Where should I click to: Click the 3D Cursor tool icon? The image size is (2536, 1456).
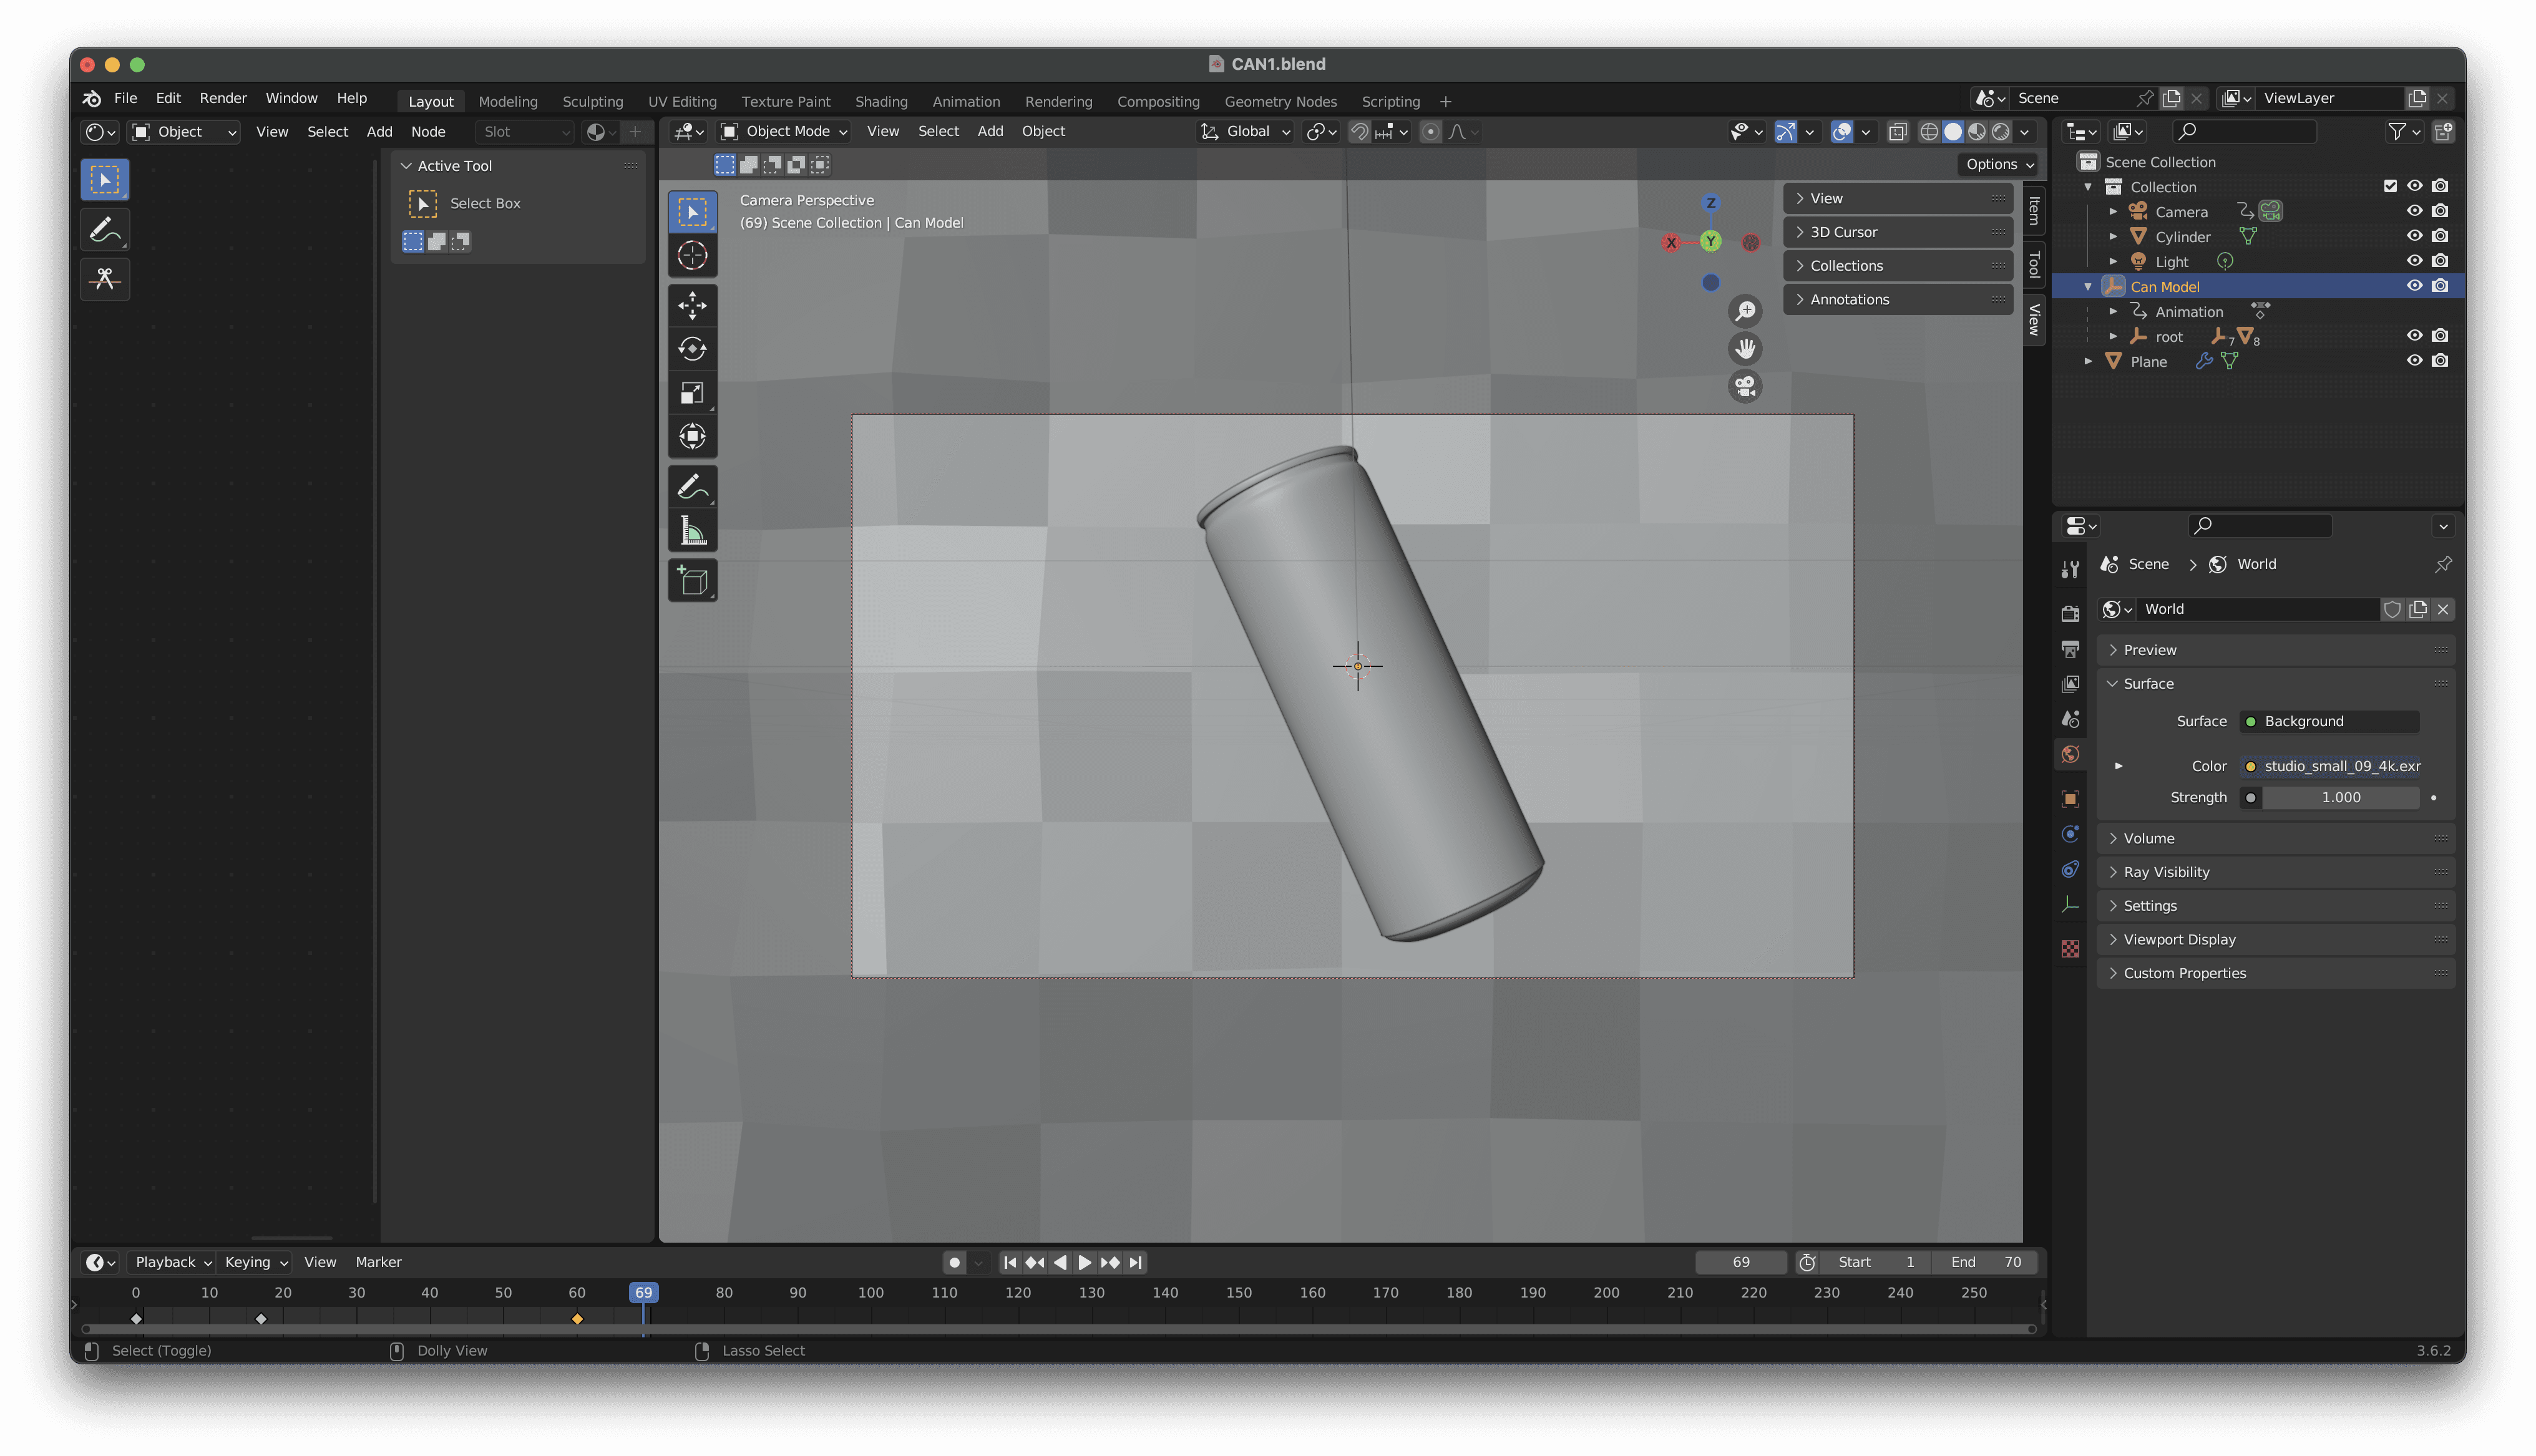(x=692, y=256)
